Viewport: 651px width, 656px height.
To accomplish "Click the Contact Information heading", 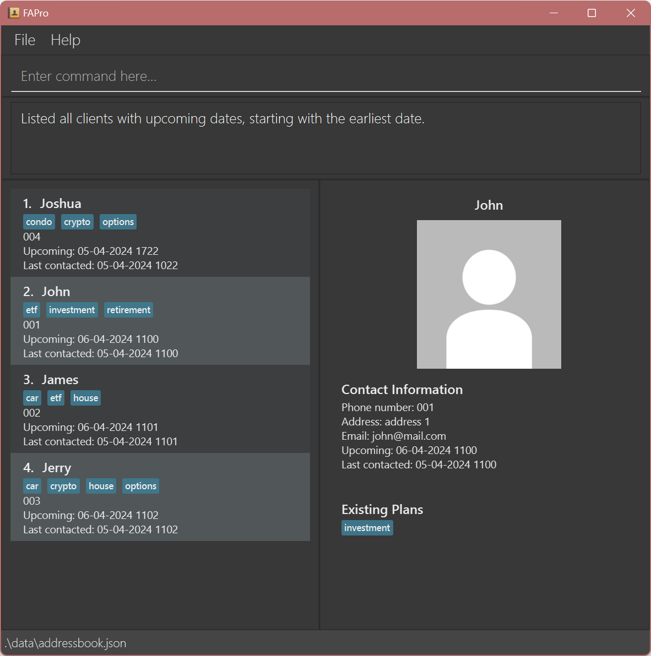I will (402, 390).
